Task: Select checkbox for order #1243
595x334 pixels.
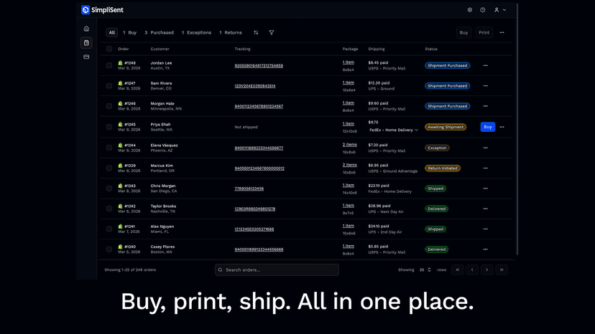Action: pos(109,189)
